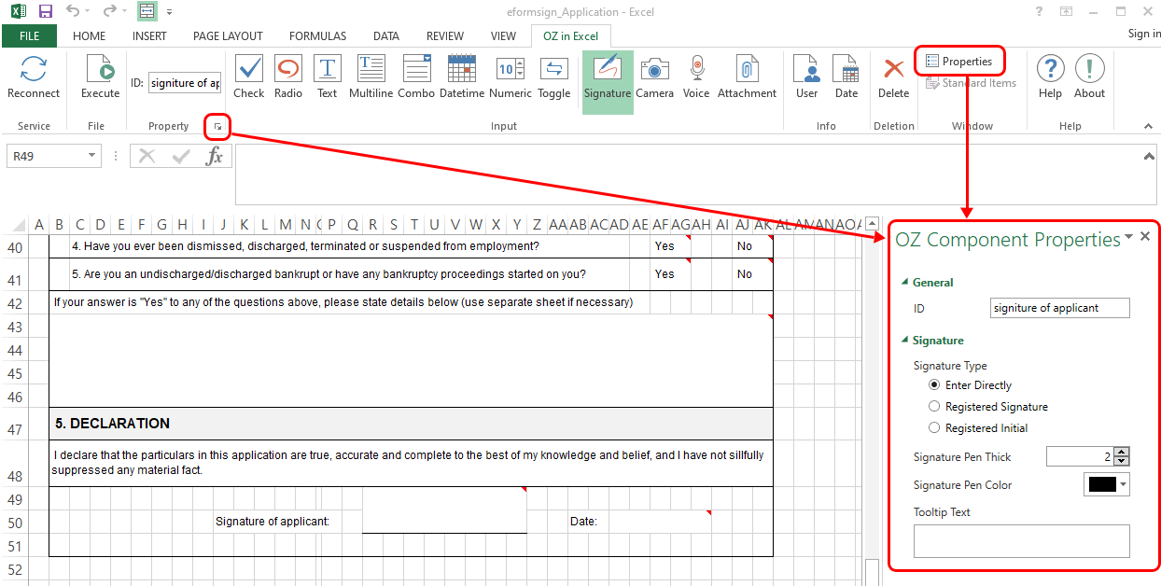Switch to the PAGE LAYOUT tab

[x=228, y=36]
